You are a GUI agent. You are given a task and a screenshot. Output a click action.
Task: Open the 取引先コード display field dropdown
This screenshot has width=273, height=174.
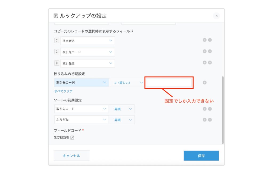(88, 52)
